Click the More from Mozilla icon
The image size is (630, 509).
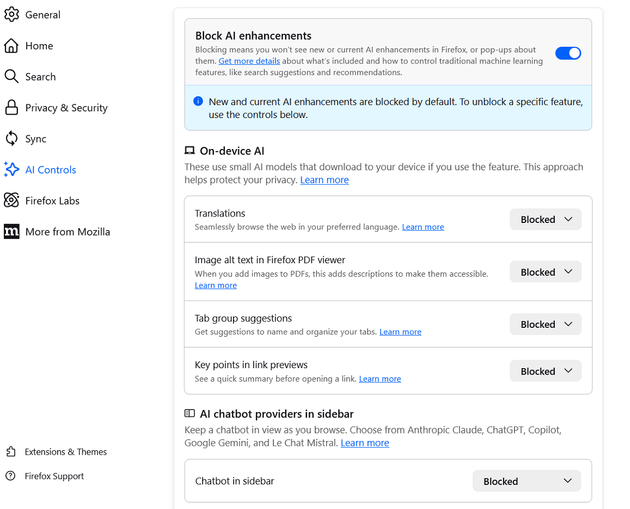point(11,232)
